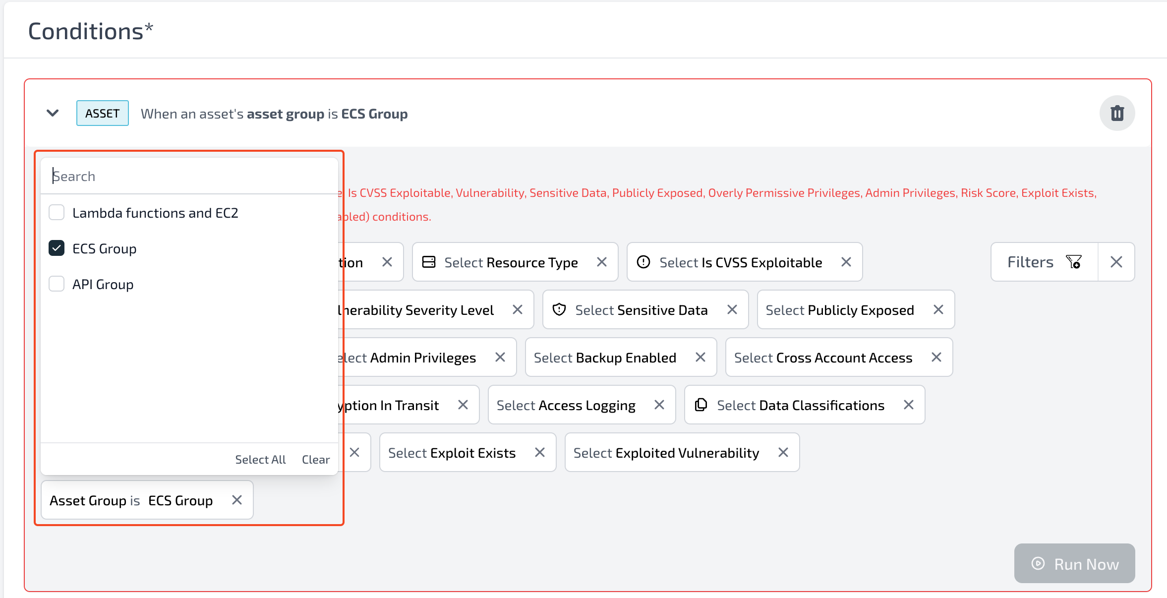Remove the Exploit Exists filter
1167x598 pixels.
pos(540,452)
